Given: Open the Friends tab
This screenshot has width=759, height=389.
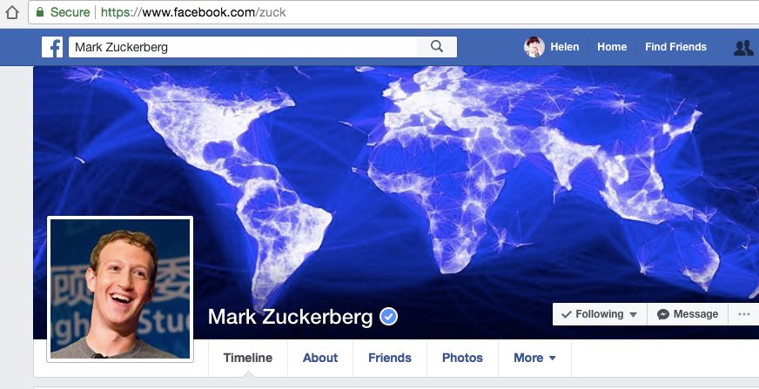Looking at the screenshot, I should (390, 358).
